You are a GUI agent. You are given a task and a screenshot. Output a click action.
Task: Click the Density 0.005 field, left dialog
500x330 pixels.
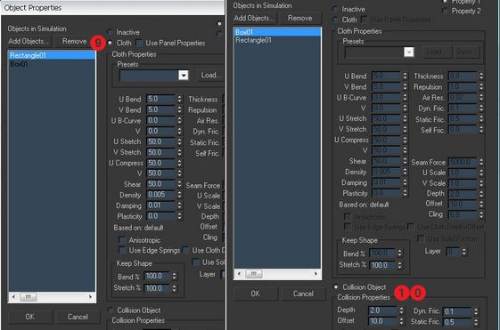[160, 195]
